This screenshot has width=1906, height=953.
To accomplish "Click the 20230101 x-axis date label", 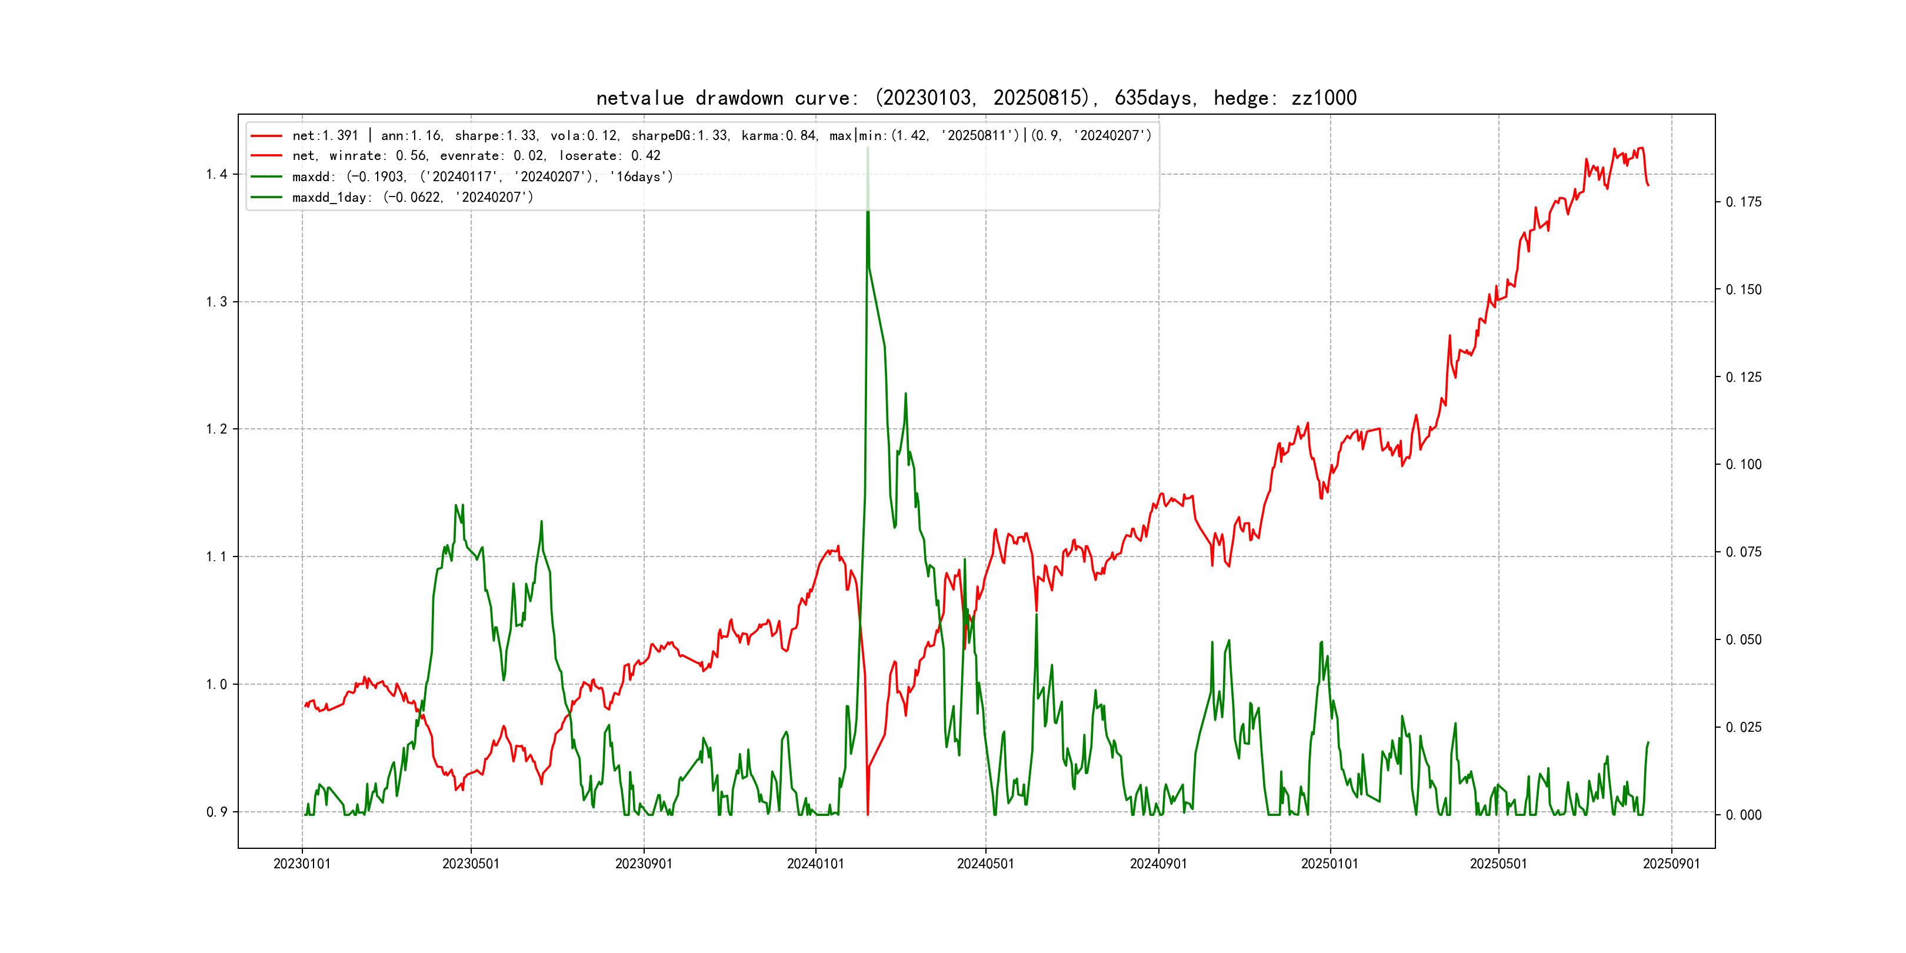I will pos(302,864).
